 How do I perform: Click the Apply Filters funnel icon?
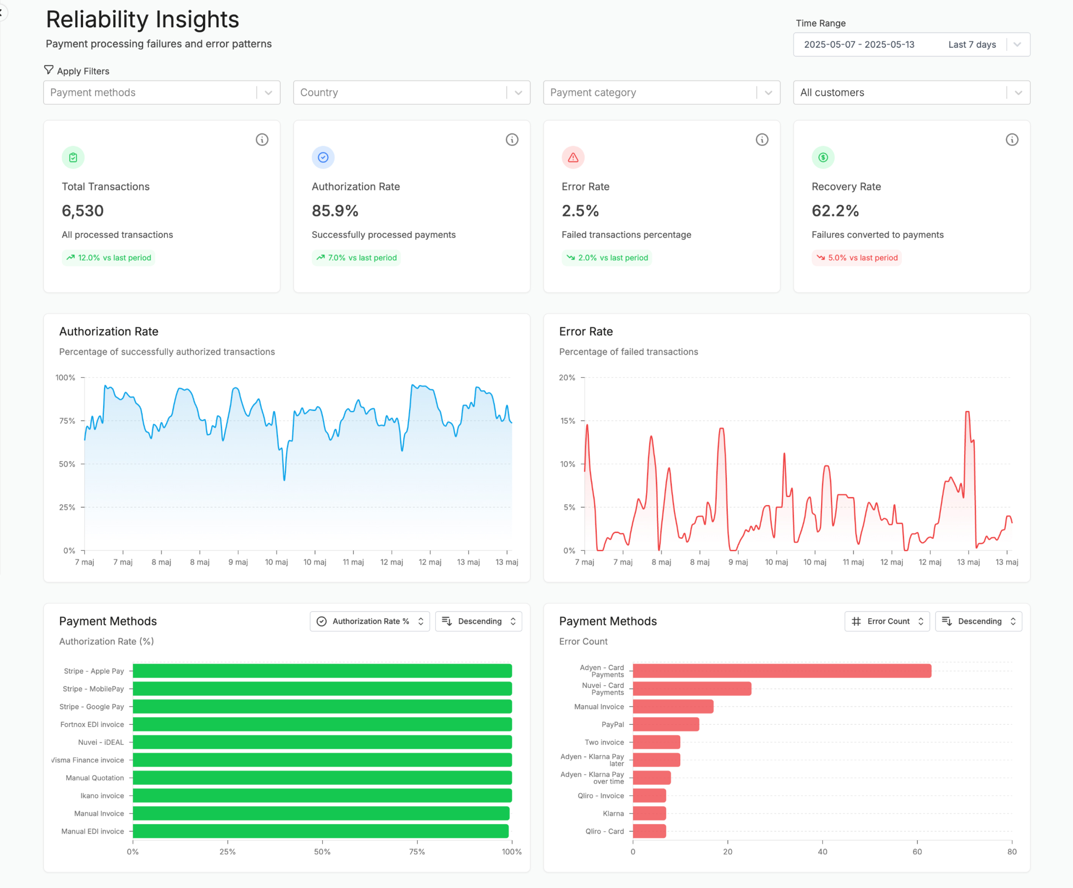click(49, 69)
